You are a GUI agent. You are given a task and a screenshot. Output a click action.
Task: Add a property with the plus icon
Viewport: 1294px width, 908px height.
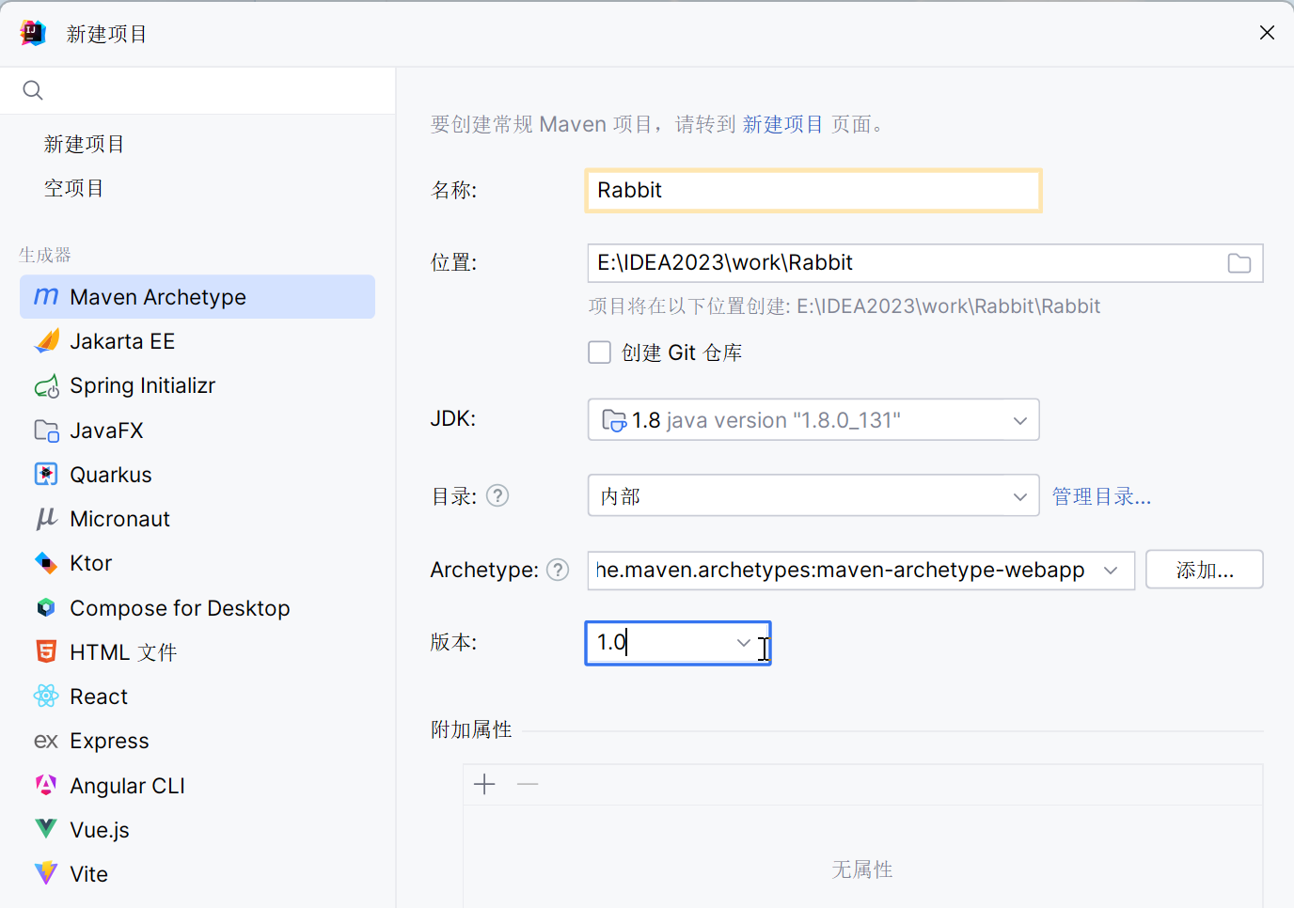click(x=484, y=784)
